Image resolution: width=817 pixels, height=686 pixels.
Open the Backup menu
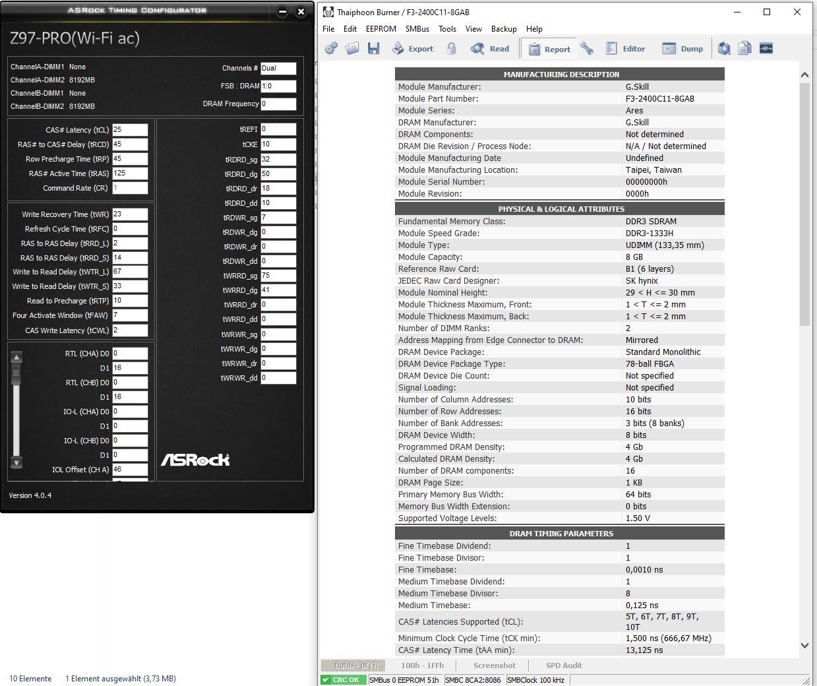[504, 29]
